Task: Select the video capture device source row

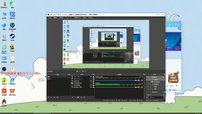Action: click(83, 83)
